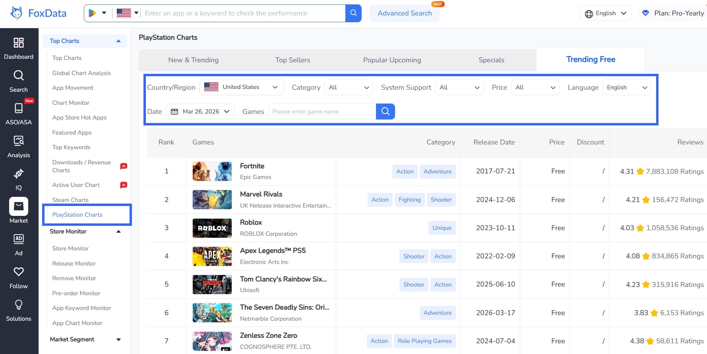Open Release Monitor in sidebar
707x354 pixels.
[74, 264]
